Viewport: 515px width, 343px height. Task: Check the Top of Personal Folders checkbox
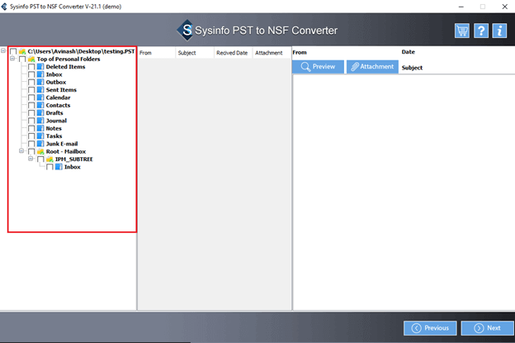[22, 60]
